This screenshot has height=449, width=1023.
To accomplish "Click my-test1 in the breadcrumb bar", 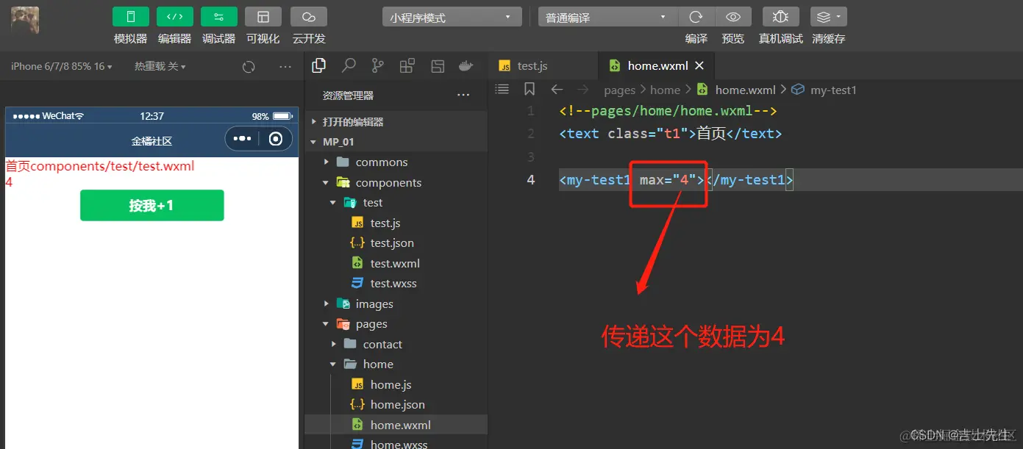I will [834, 89].
